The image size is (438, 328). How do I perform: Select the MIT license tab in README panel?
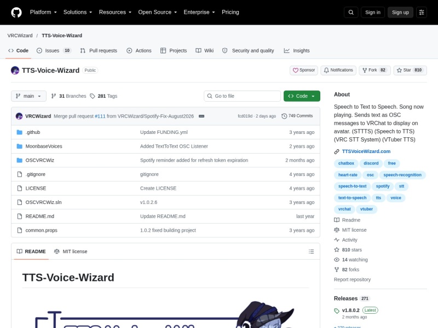pos(71,251)
